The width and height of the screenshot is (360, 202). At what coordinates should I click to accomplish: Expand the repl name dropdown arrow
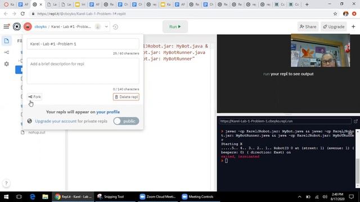coord(106,26)
